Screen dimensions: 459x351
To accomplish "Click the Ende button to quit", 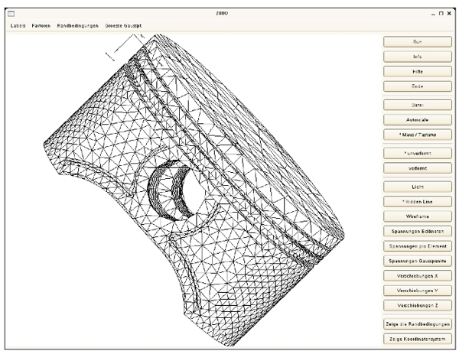I will click(418, 86).
